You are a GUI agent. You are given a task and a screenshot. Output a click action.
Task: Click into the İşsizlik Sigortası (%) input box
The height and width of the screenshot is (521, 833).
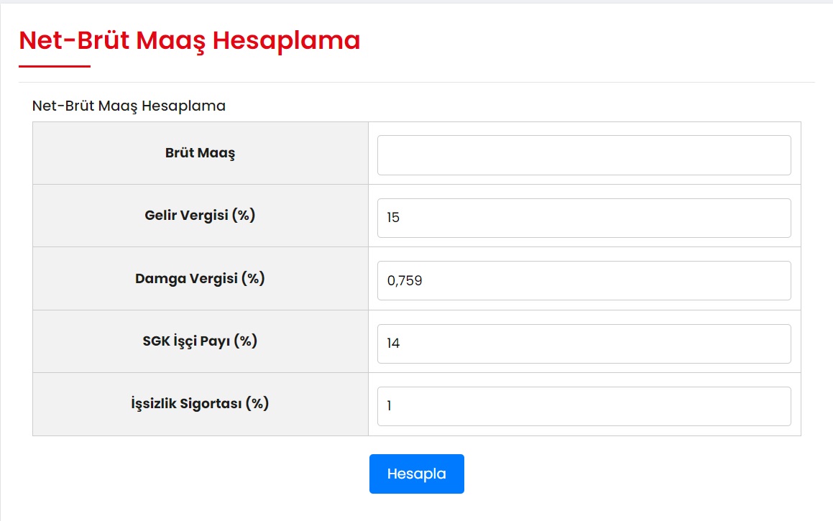pyautogui.click(x=584, y=406)
